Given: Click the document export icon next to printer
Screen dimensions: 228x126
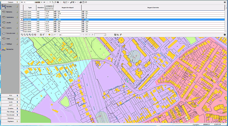Looking at the screenshot, I should pyautogui.click(x=83, y=2).
